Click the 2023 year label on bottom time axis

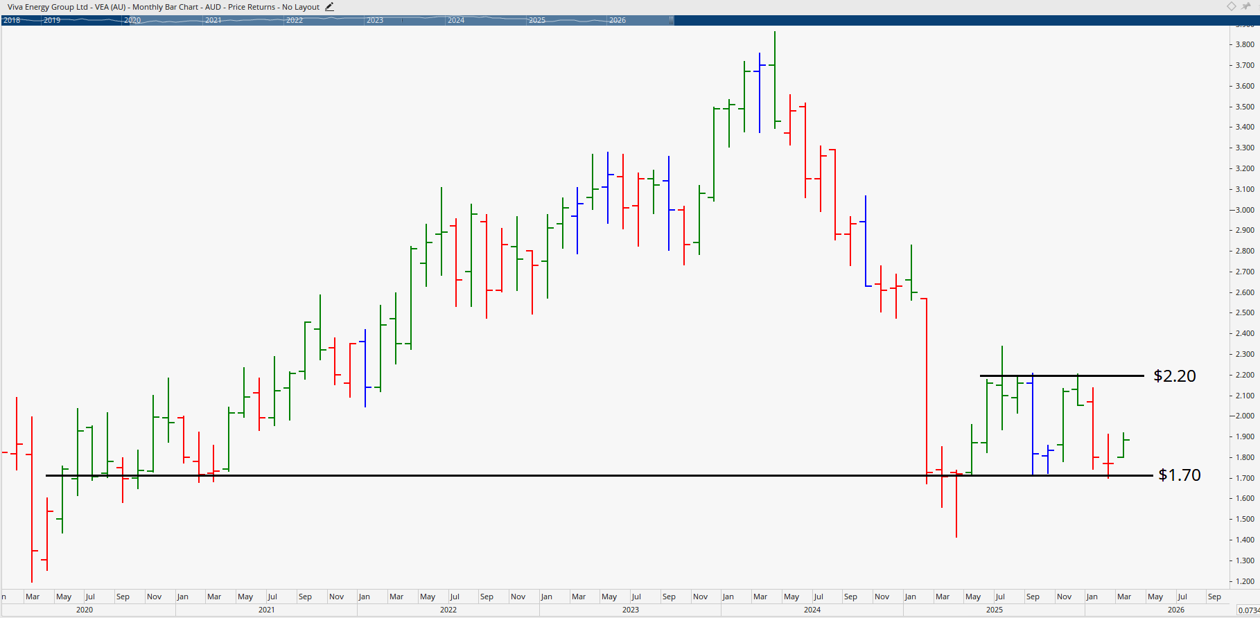631,610
